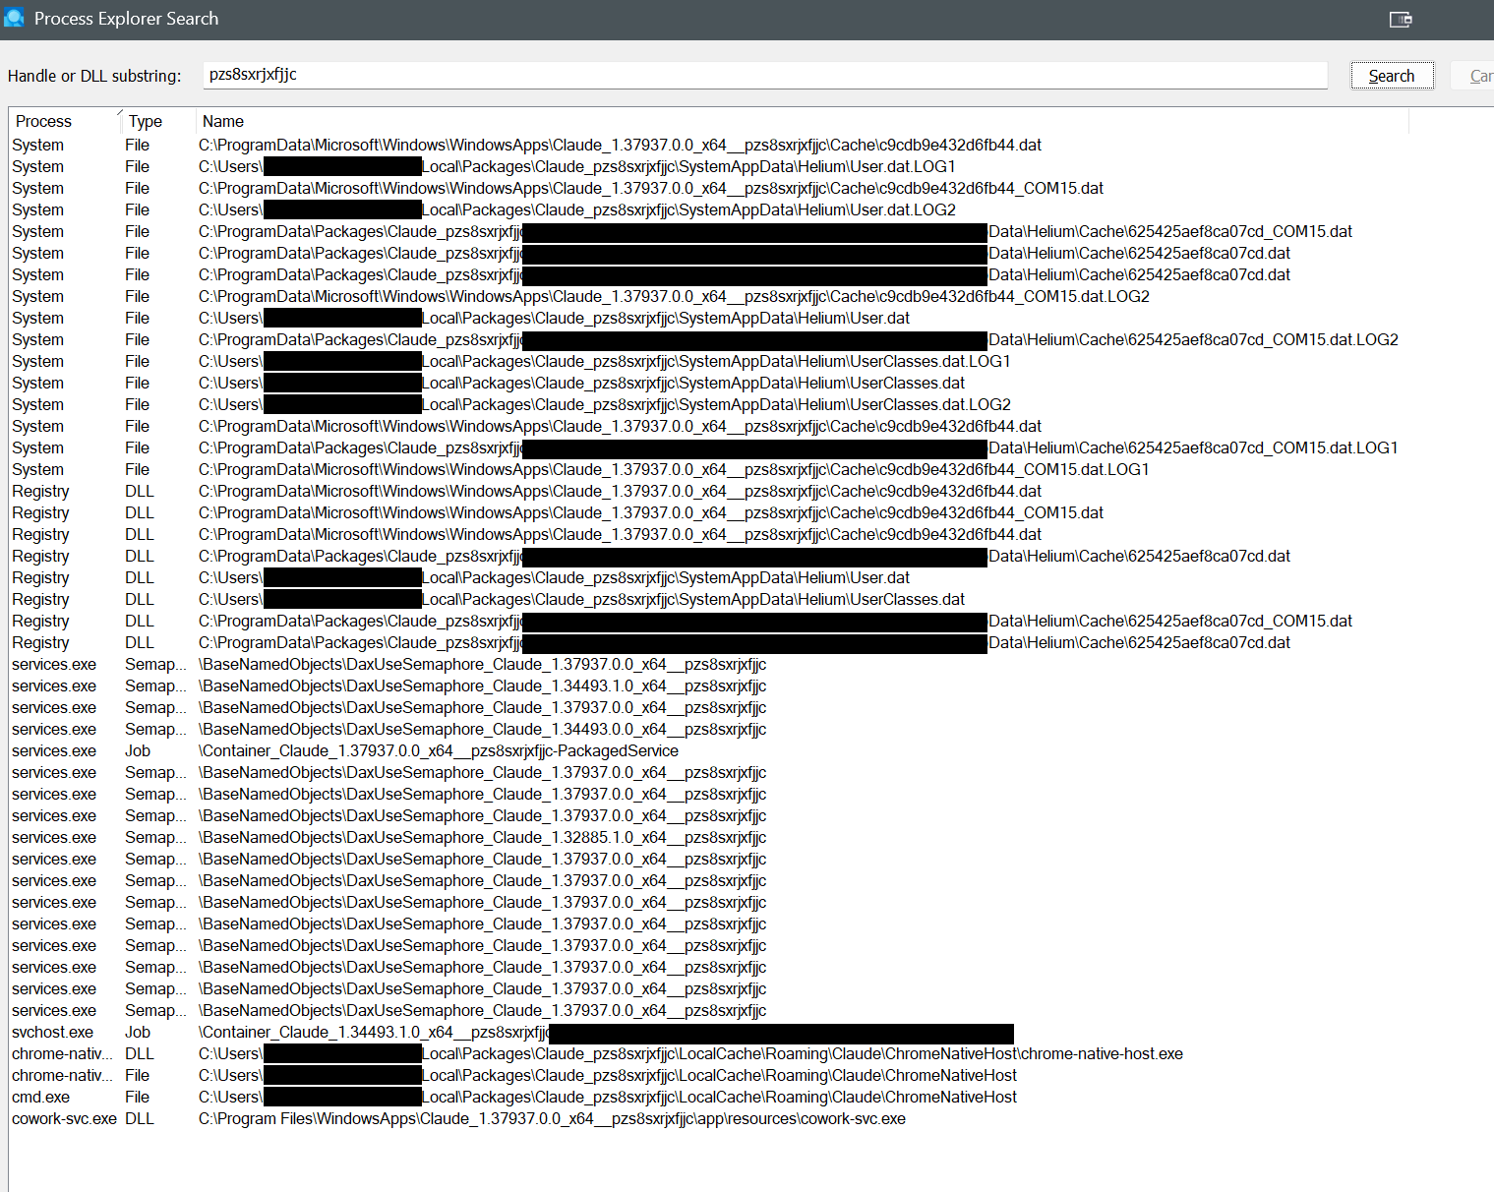Screen dimensions: 1494x1192
Task: Click the window layout icon in title bar
Action: (x=1401, y=19)
